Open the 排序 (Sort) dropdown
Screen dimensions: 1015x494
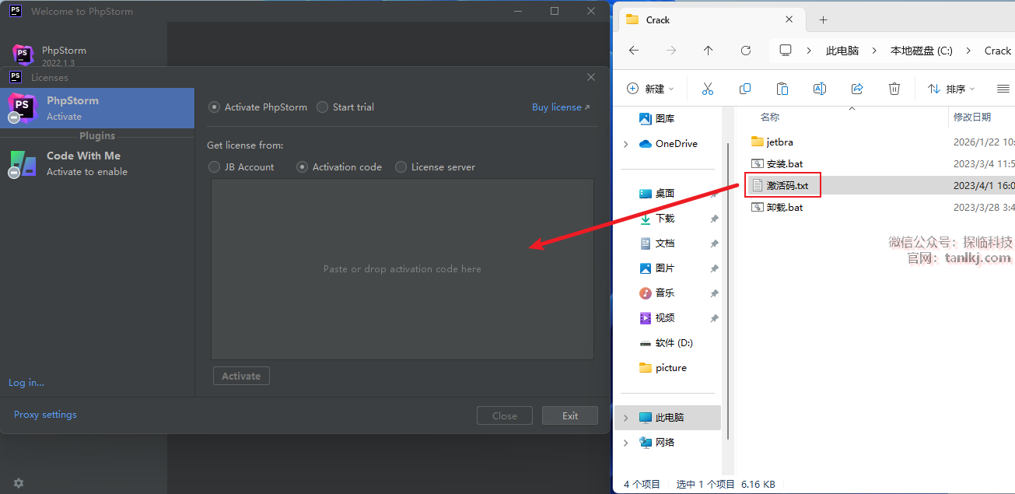(951, 89)
